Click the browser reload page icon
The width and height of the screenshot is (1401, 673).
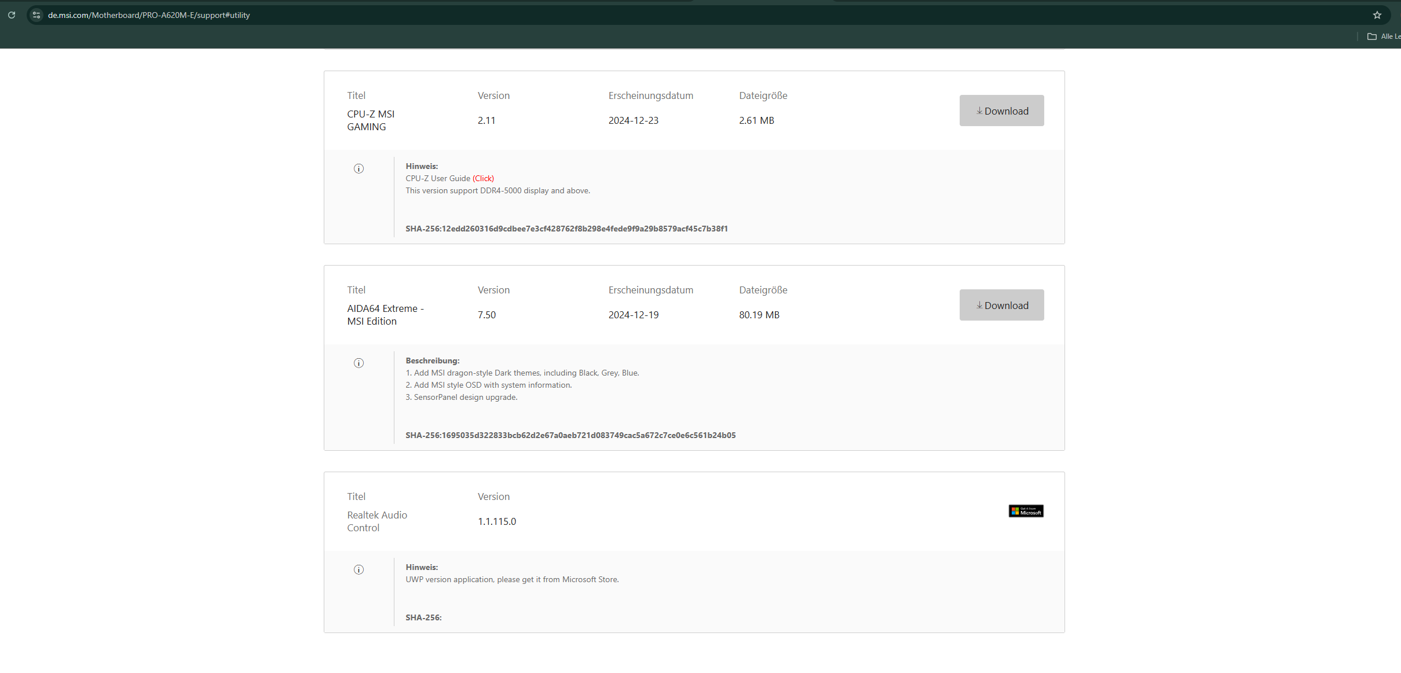[x=12, y=15]
